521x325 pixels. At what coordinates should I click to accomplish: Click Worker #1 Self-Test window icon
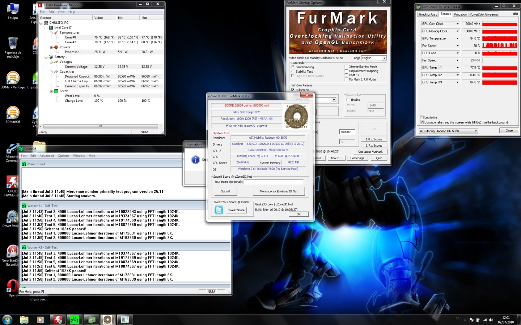[x=24, y=205]
